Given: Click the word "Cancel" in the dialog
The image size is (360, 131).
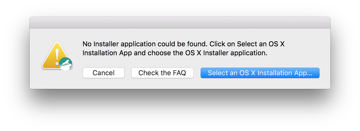Looking at the screenshot, I should [x=104, y=73].
